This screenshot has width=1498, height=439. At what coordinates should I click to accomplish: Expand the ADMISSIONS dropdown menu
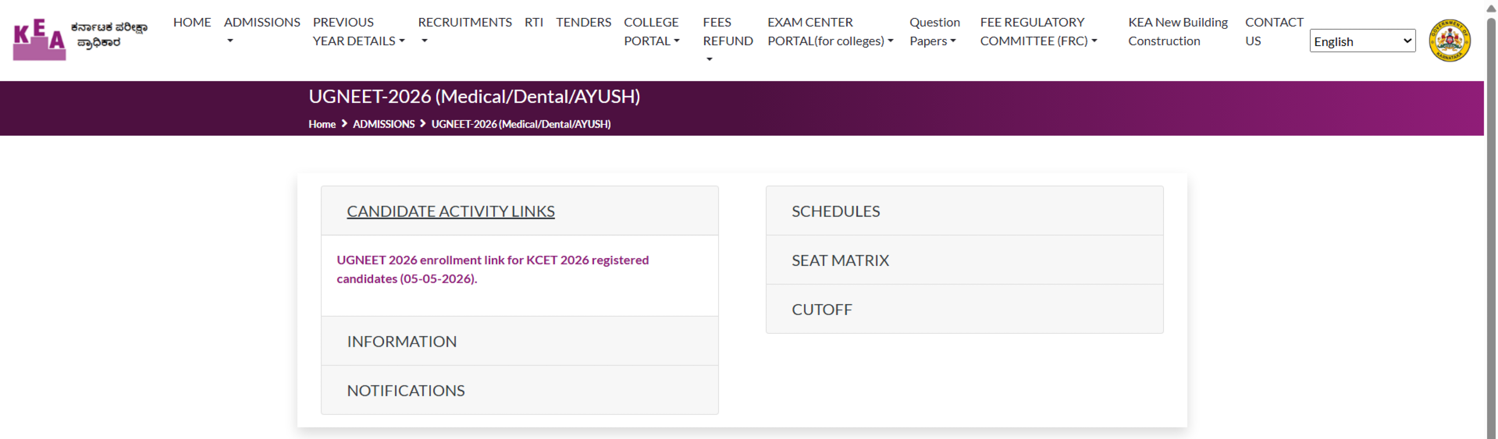pyautogui.click(x=262, y=31)
